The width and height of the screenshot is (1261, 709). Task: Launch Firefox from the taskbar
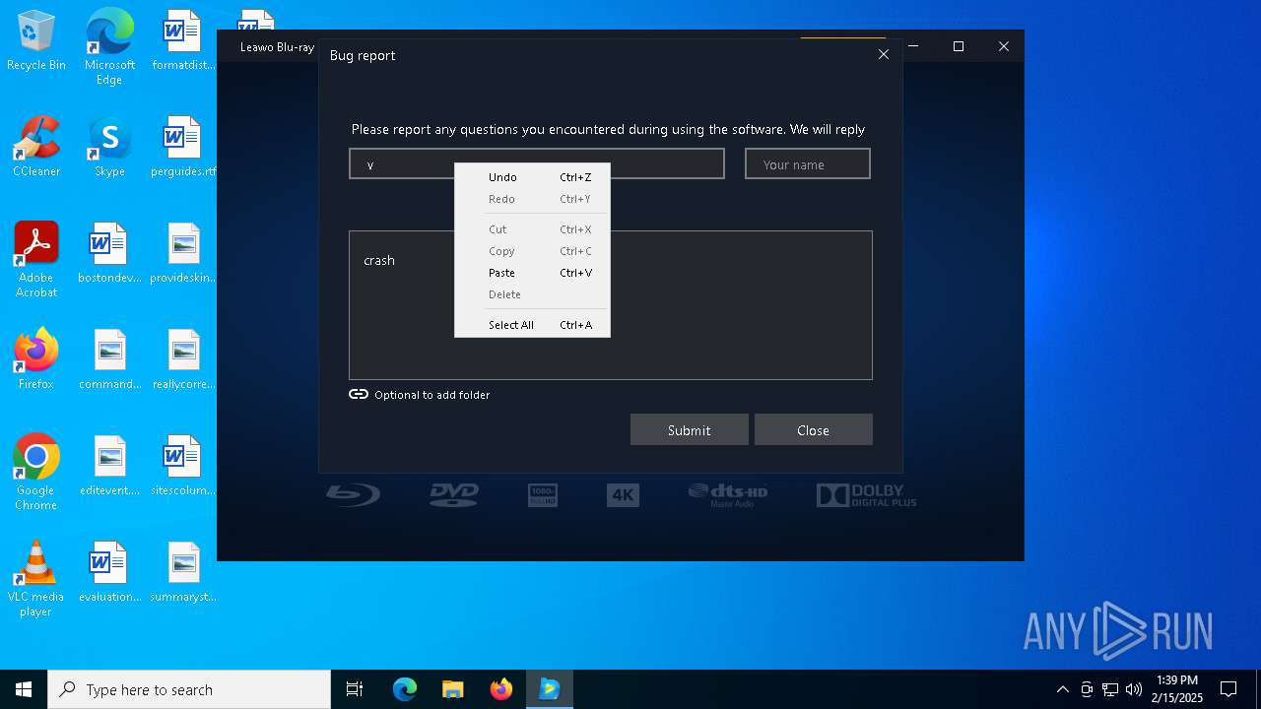click(x=501, y=689)
